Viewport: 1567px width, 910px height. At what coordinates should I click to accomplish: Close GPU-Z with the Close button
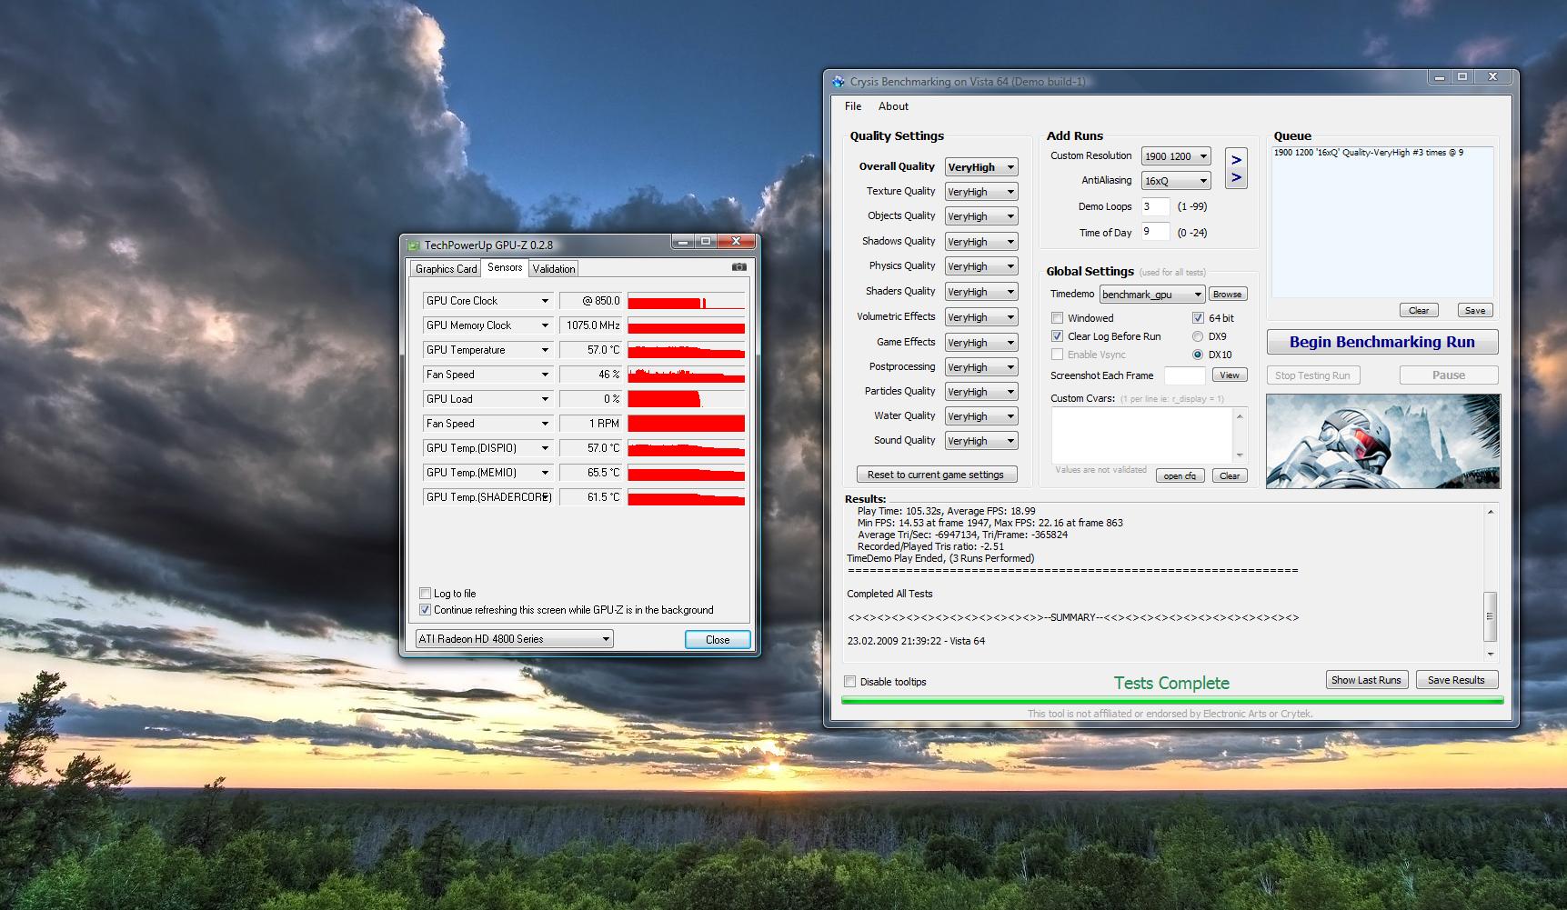click(718, 639)
